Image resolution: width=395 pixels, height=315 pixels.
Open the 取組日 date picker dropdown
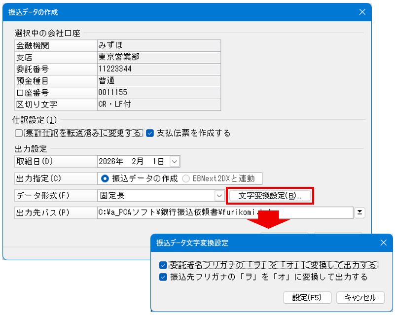175,161
